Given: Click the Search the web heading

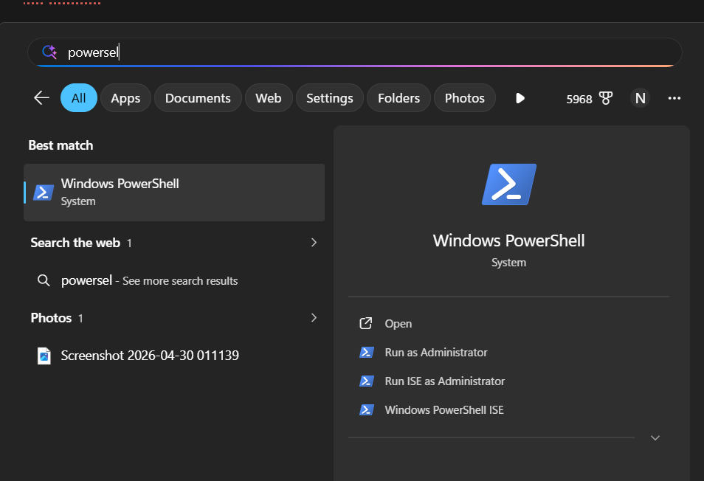Looking at the screenshot, I should coord(75,243).
